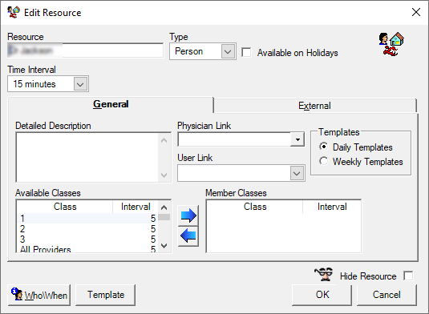Switch to the External tab
The image size is (429, 314).
[314, 106]
